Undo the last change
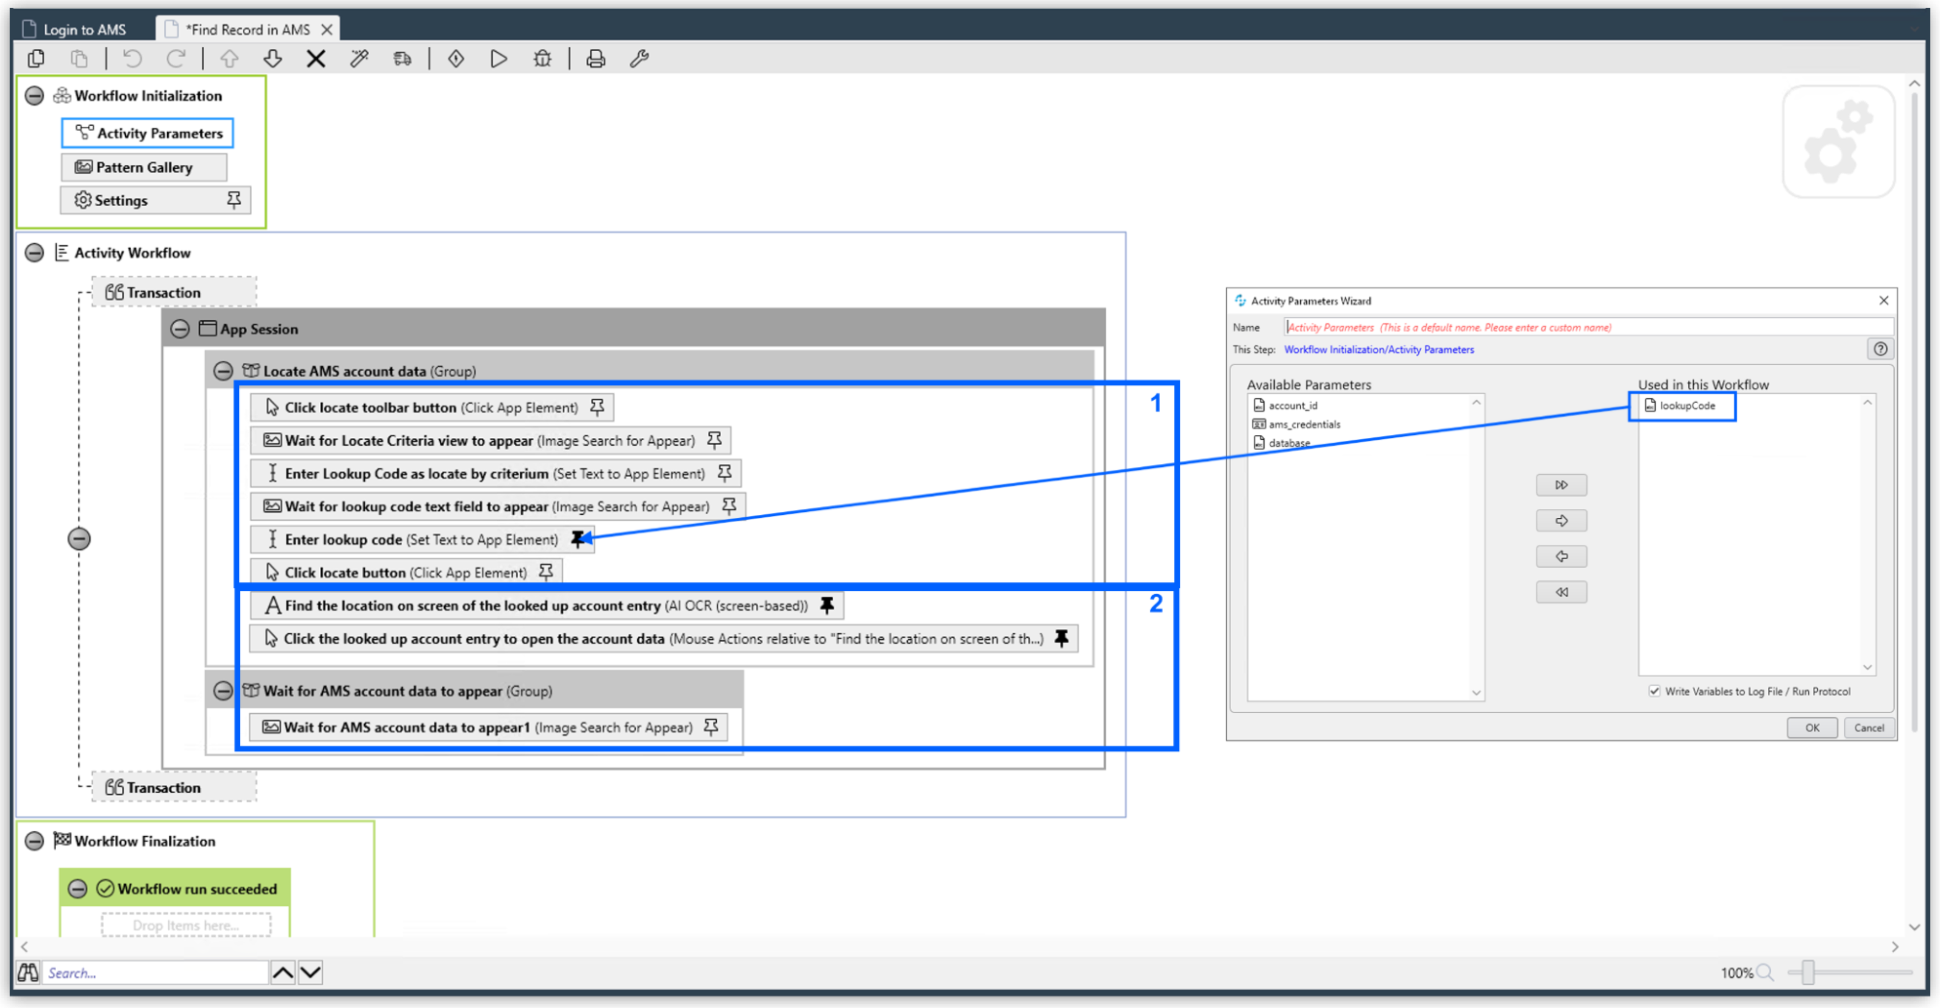The width and height of the screenshot is (1940, 1008). [x=133, y=58]
